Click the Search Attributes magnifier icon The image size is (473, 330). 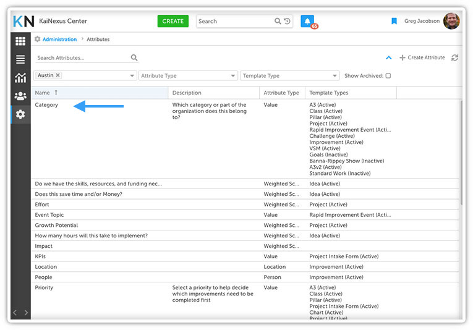134,57
